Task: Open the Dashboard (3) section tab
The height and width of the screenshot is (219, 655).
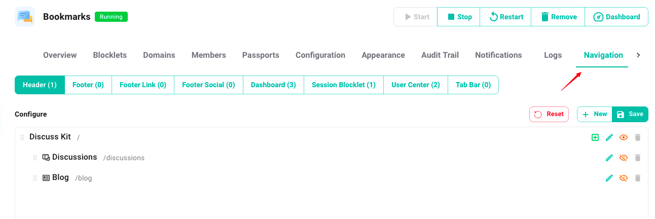Action: click(x=273, y=85)
